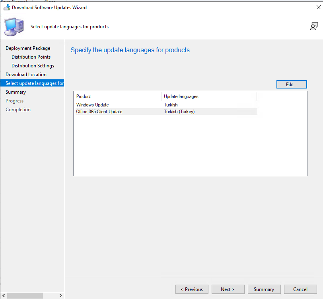Click the sidebar scrollbar right arrow

pyautogui.click(x=61, y=295)
